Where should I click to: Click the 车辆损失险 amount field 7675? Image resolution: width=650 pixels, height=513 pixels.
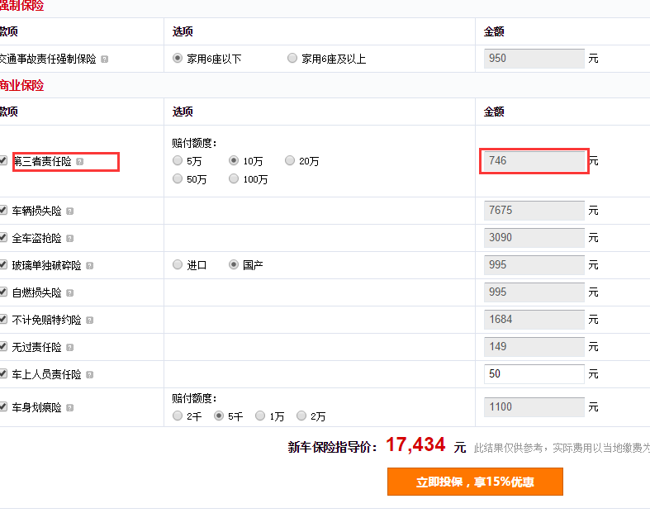click(x=534, y=211)
